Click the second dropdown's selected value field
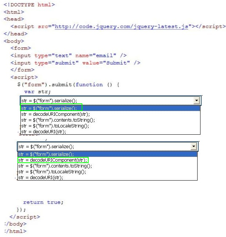Image resolution: width=226 pixels, height=237 pixels. pyautogui.click(x=104, y=146)
